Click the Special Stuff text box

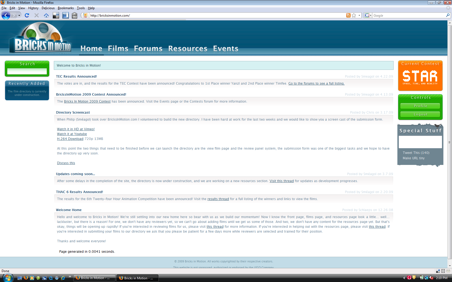pos(420,142)
